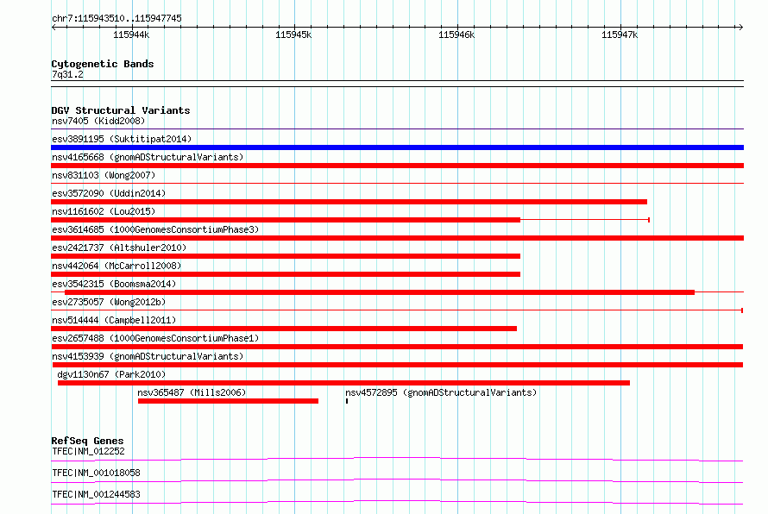Select the red bar under nsv4153939
This screenshot has width=768, height=514.
(x=398, y=365)
